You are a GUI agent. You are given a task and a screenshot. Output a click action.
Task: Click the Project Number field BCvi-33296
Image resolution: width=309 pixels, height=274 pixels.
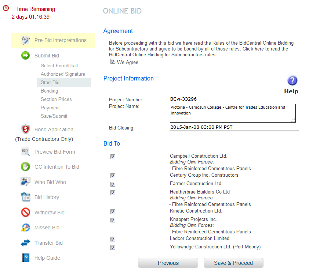tap(234, 99)
